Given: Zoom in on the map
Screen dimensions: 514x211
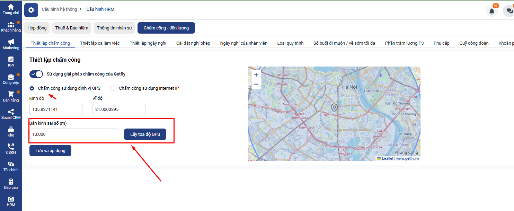Looking at the screenshot, I should 256,75.
